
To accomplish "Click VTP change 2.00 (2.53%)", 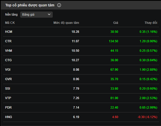I will [148, 98].
